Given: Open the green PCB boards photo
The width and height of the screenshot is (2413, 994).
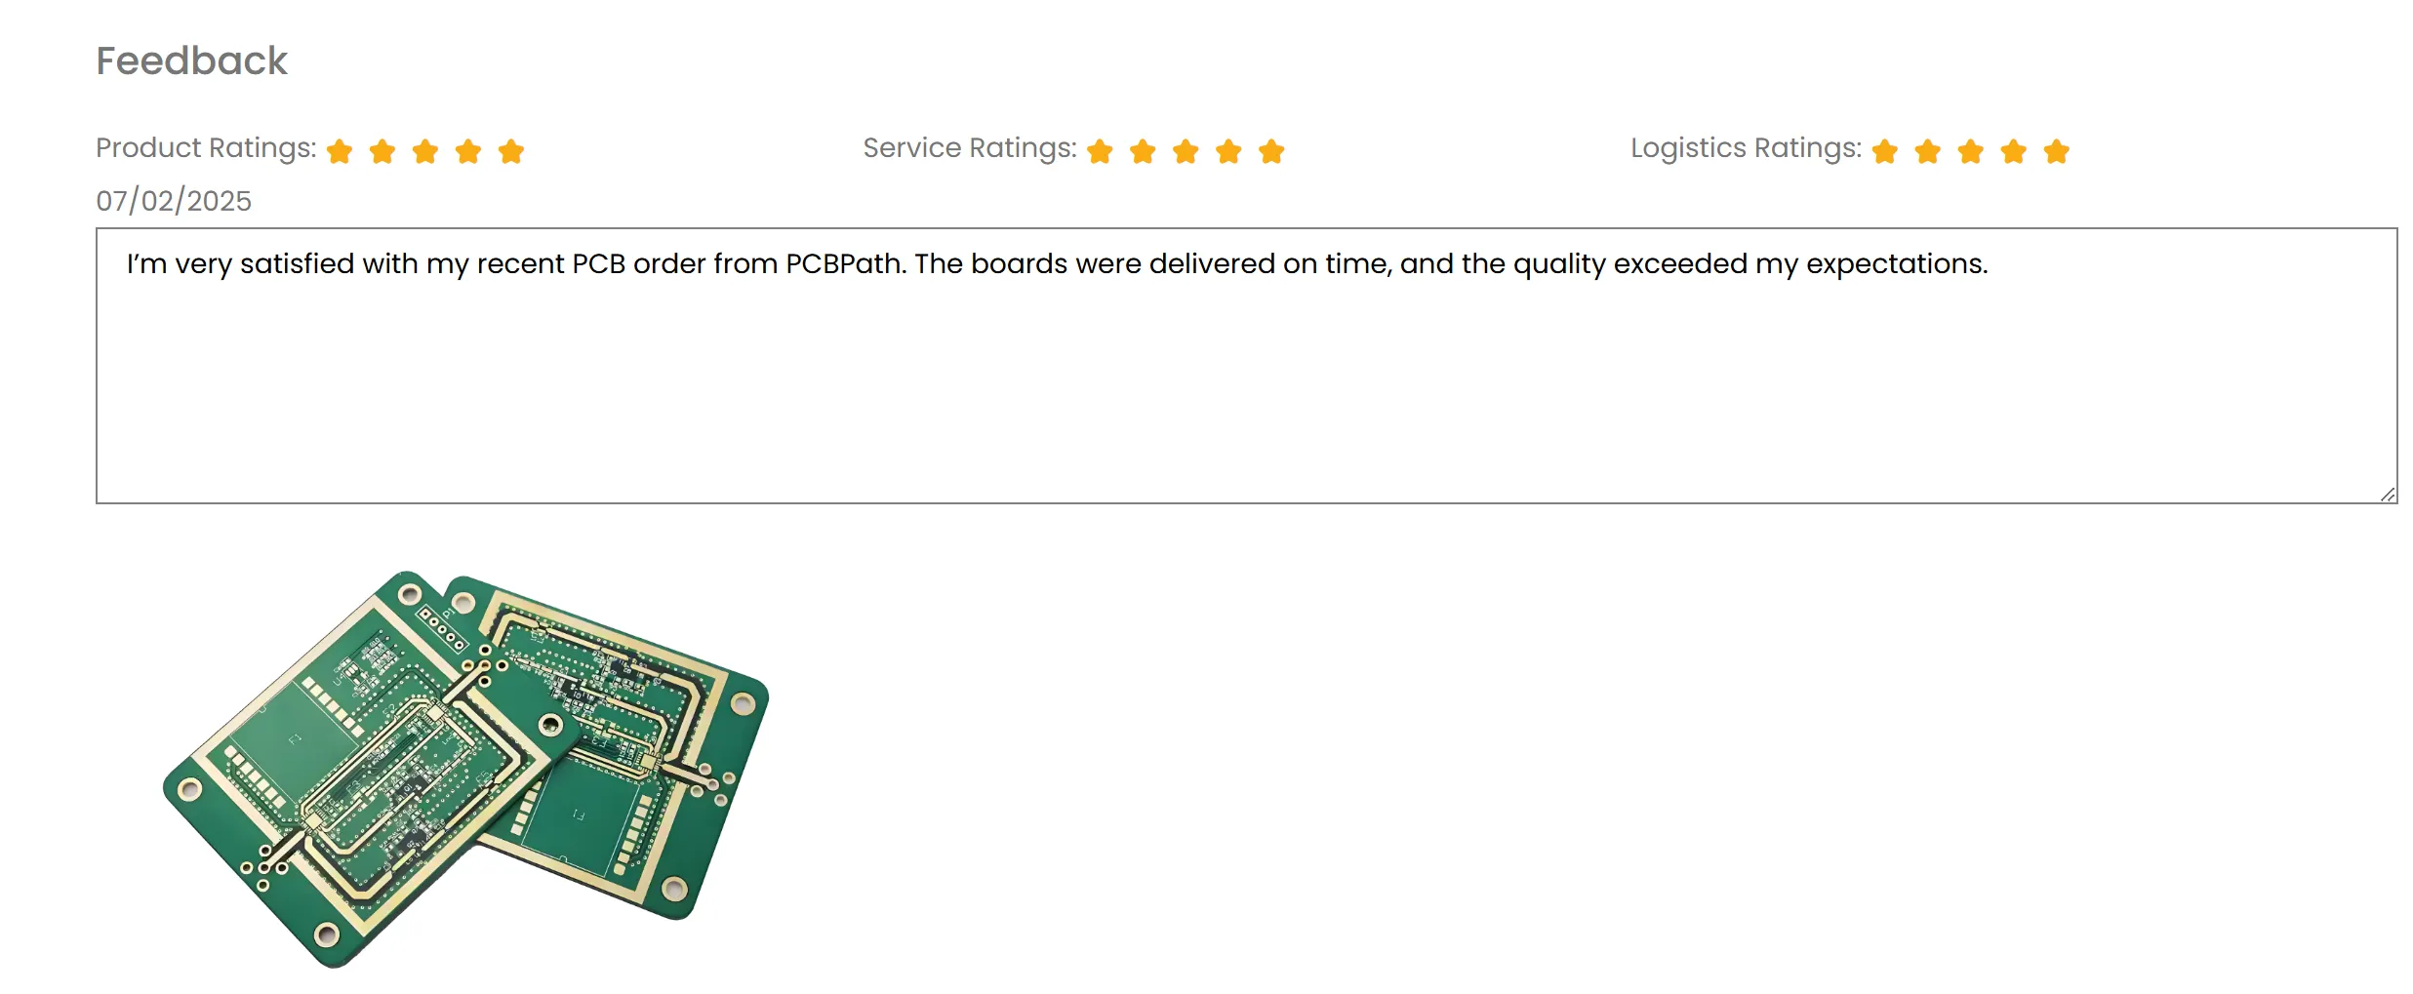Looking at the screenshot, I should (x=466, y=769).
